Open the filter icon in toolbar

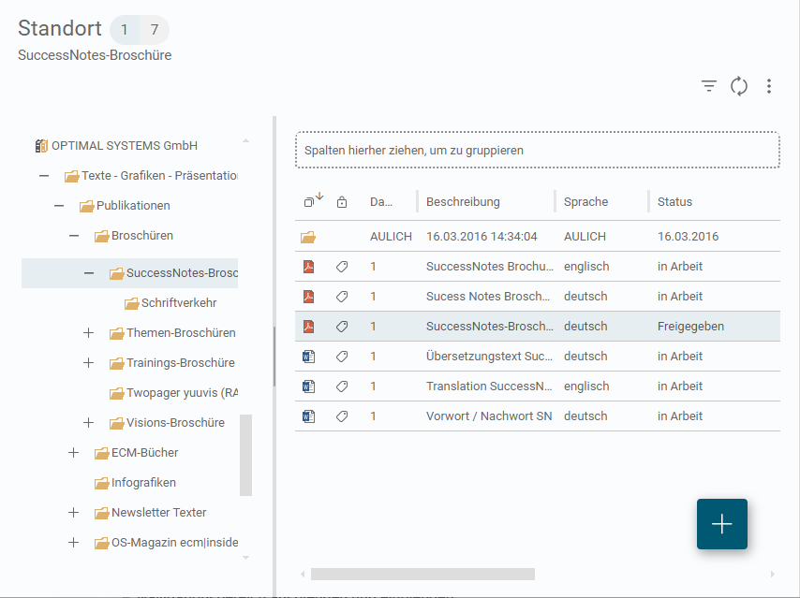point(709,86)
